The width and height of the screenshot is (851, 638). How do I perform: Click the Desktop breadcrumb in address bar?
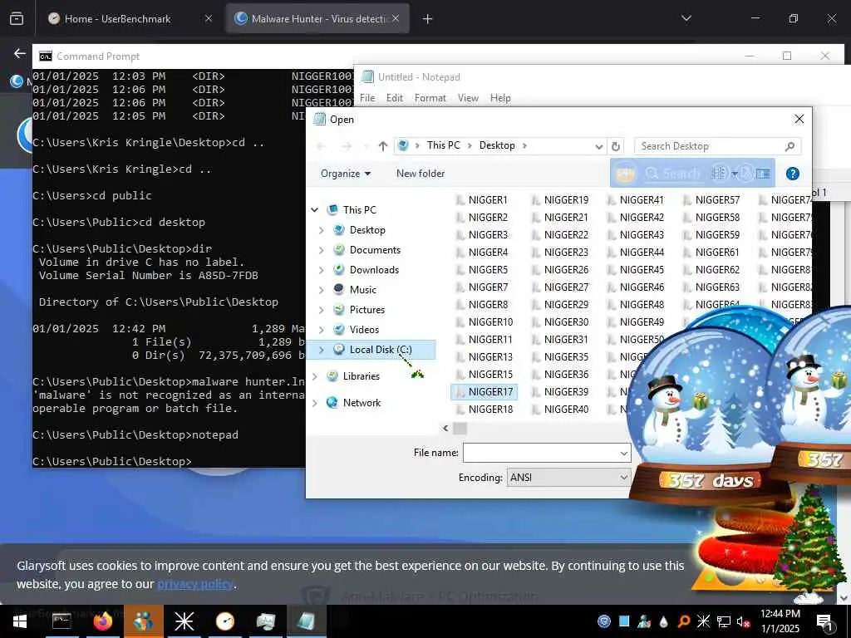coord(497,145)
